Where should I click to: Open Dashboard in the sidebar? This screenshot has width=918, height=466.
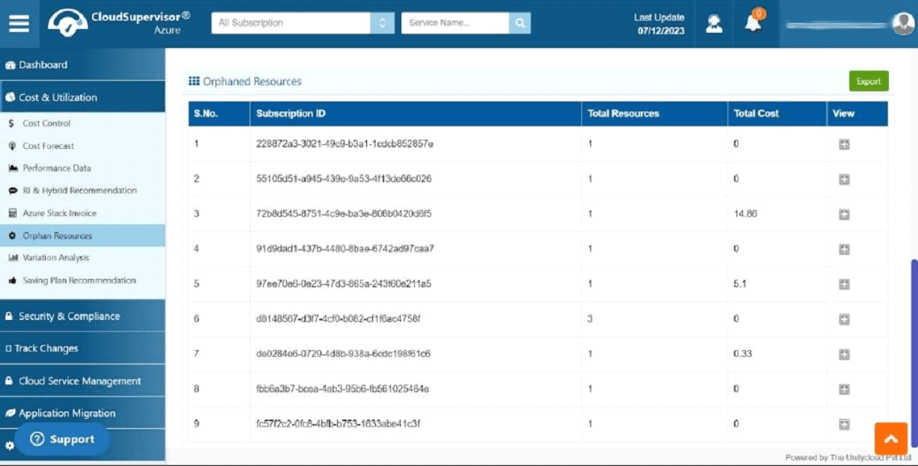[x=82, y=65]
